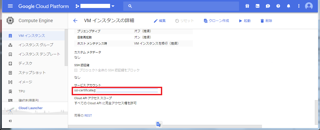Screen dimensions: 320x130
Task: Click the イメージ sidebar icon
Action: coord(10,82)
